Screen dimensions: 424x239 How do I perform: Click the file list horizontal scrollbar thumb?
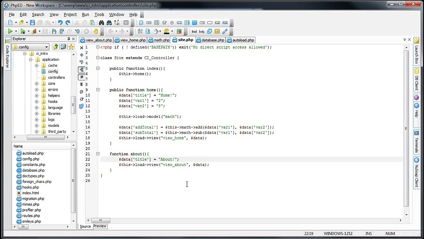click(x=23, y=227)
